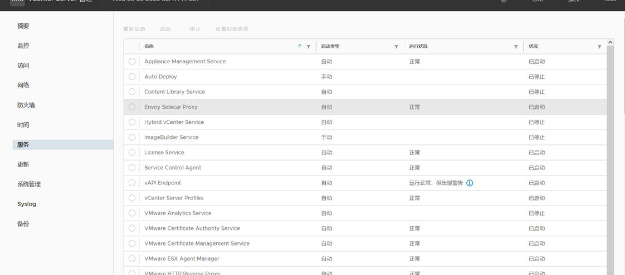
Task: Select the VMware Analytics Service radio button
Action: tap(132, 213)
